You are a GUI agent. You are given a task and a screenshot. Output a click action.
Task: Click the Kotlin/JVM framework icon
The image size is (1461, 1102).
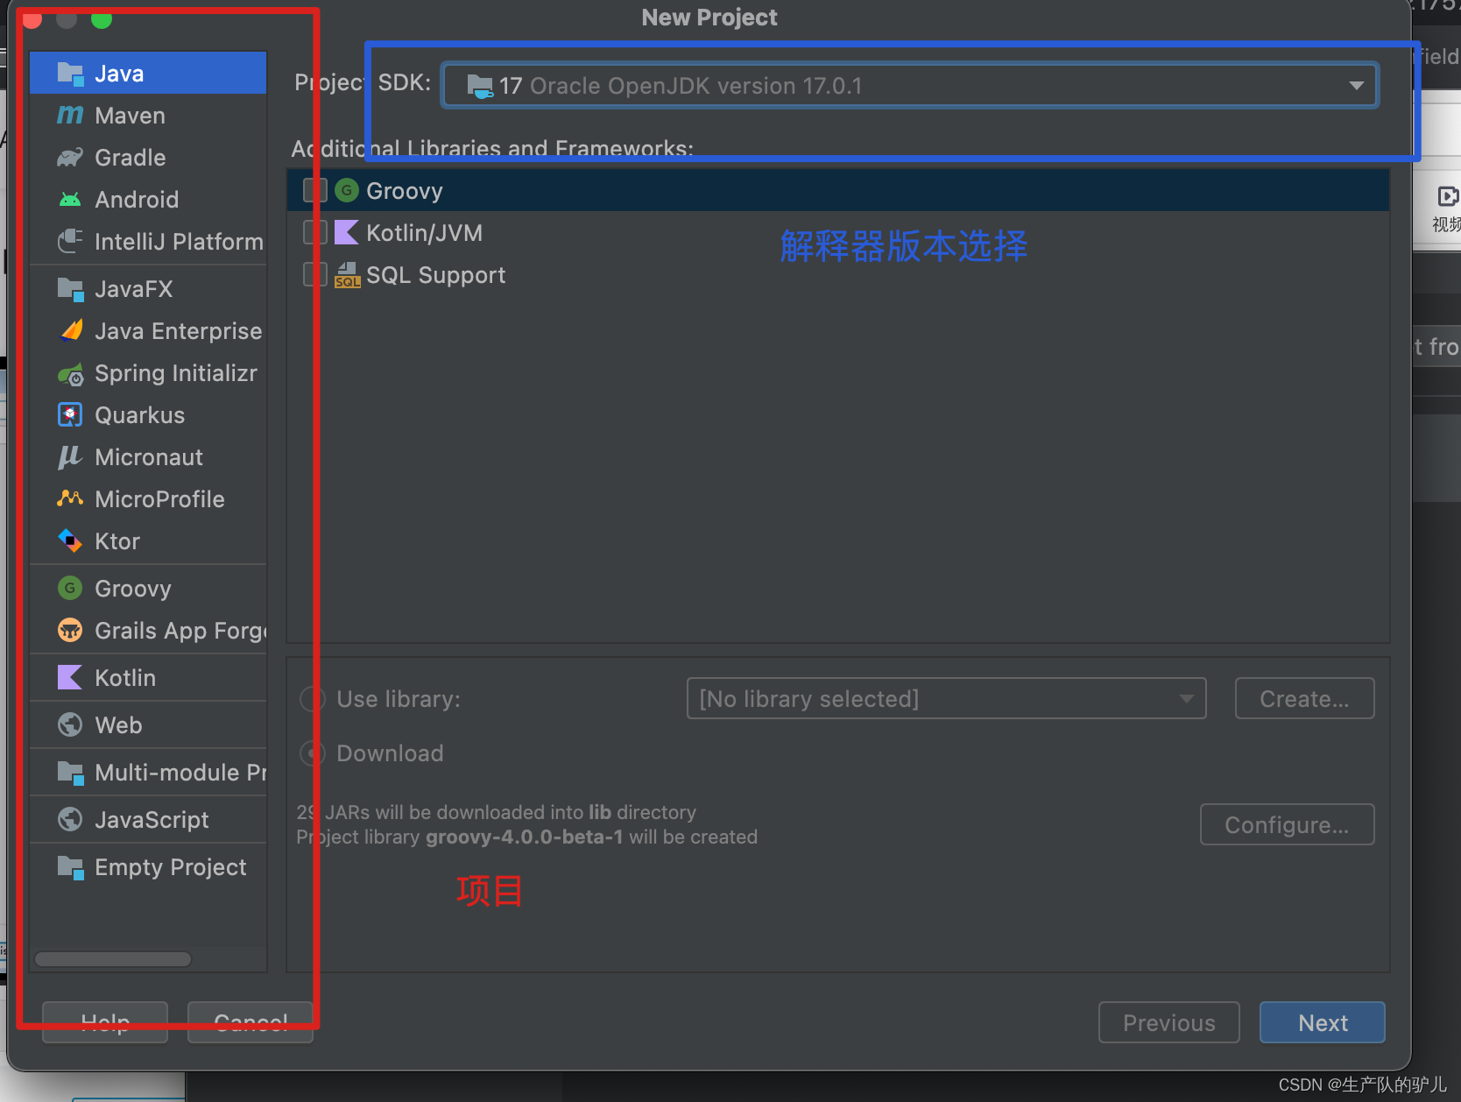347,232
